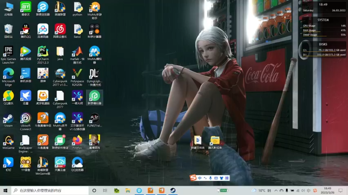Open File Explorer from the taskbar
Screen dimensions: 348x195
(x=128, y=190)
